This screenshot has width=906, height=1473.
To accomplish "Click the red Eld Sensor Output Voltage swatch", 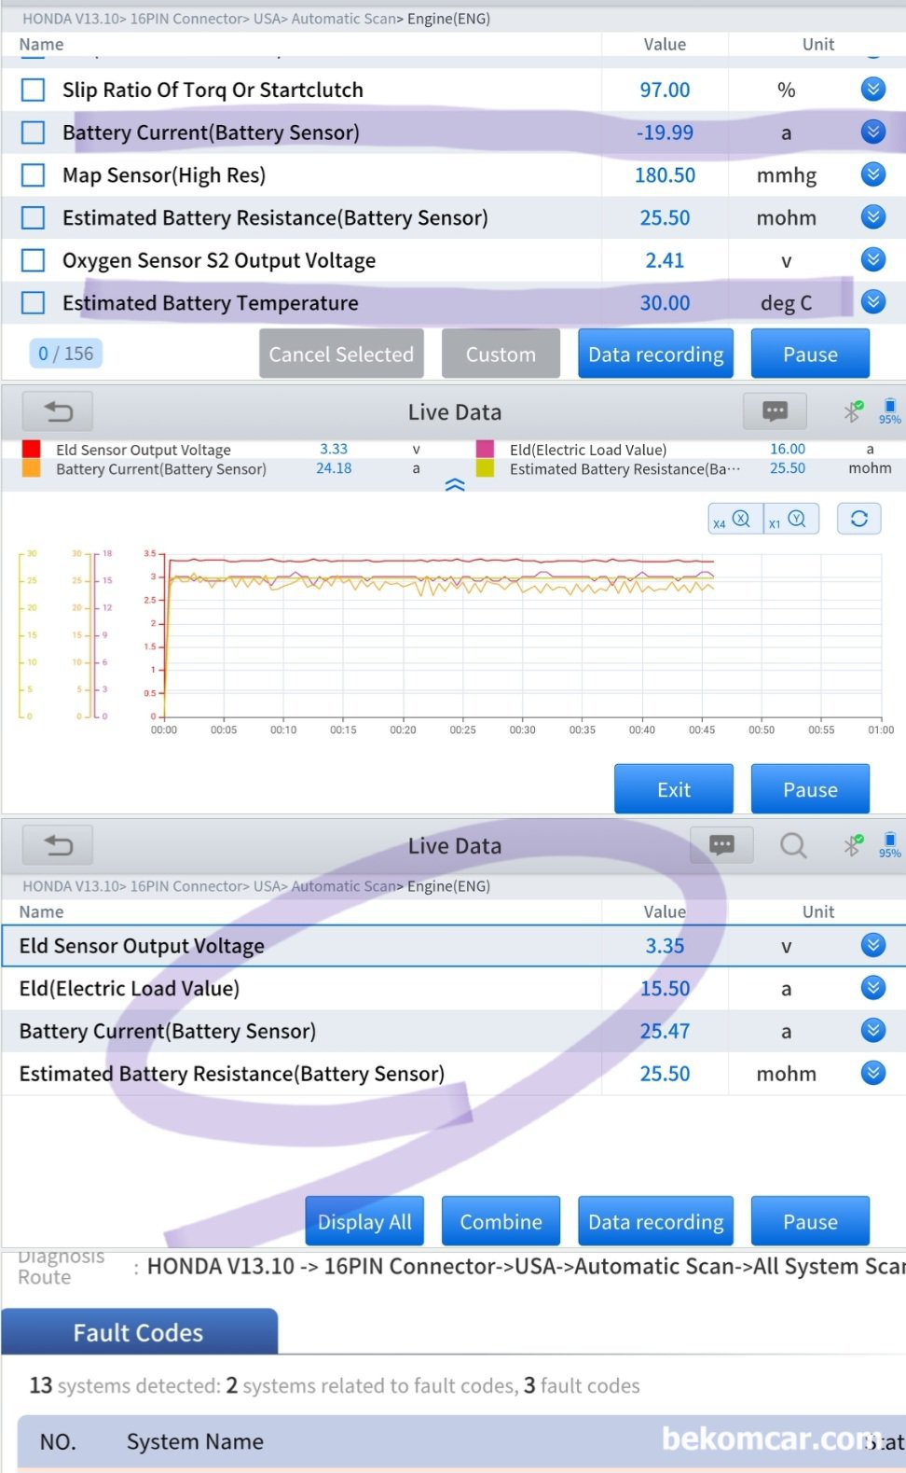I will pyautogui.click(x=32, y=450).
